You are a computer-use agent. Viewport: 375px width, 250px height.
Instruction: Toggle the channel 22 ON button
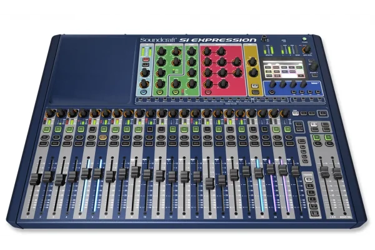287,129
